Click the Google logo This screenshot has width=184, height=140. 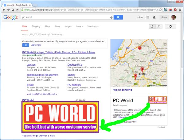[11, 17]
